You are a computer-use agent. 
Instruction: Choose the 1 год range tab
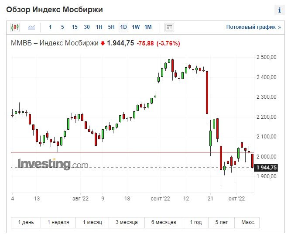196,222
